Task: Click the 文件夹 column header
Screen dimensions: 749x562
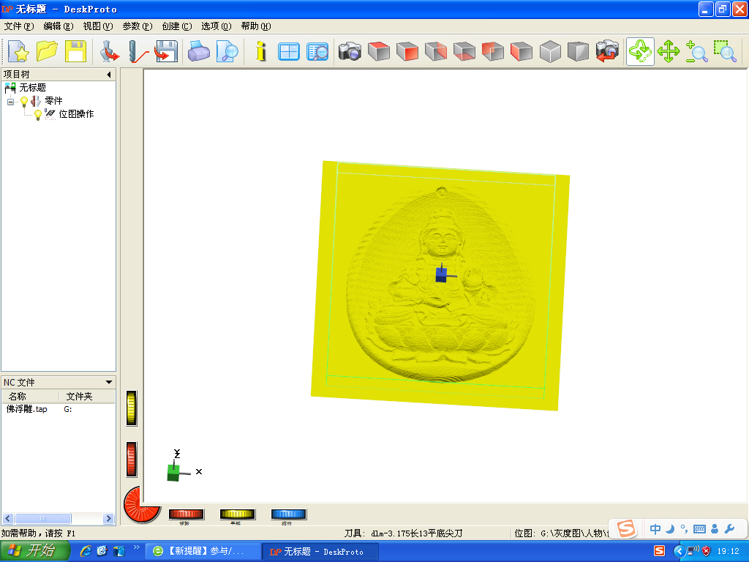Action: pos(87,396)
